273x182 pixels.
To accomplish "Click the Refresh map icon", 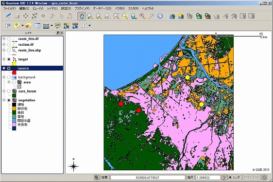I will tap(160, 16).
